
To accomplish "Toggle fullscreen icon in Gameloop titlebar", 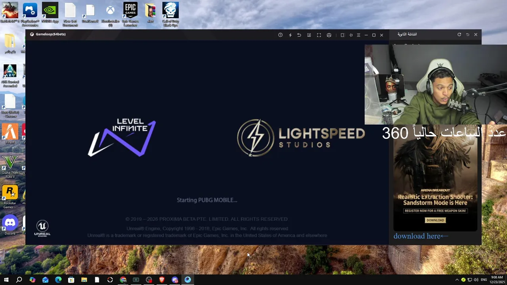I will (x=319, y=35).
